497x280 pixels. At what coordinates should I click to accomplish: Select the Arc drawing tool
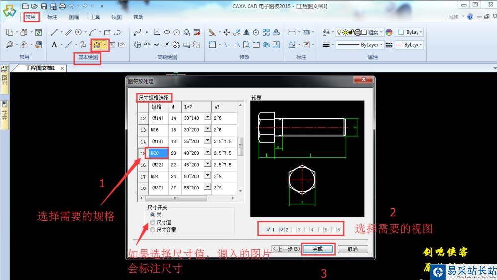(93, 32)
